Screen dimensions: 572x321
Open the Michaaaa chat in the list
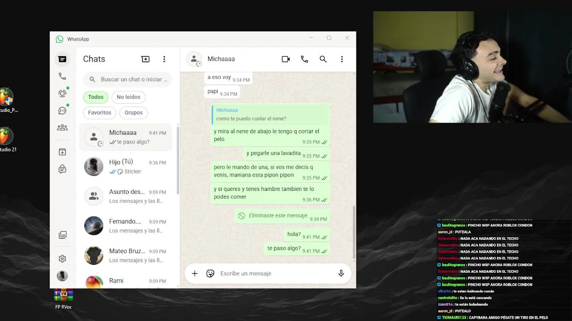126,137
